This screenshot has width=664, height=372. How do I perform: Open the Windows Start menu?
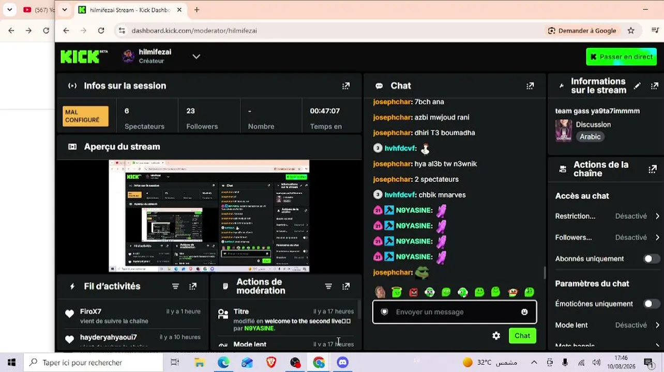pyautogui.click(x=11, y=363)
